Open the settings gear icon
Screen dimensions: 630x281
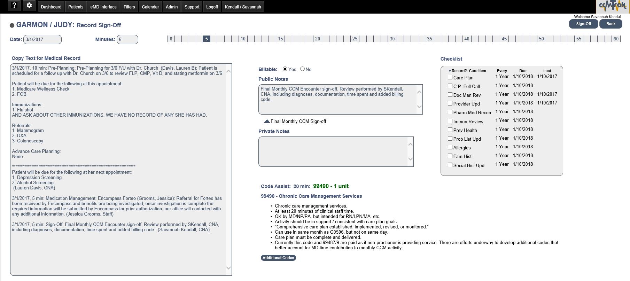click(x=29, y=6)
